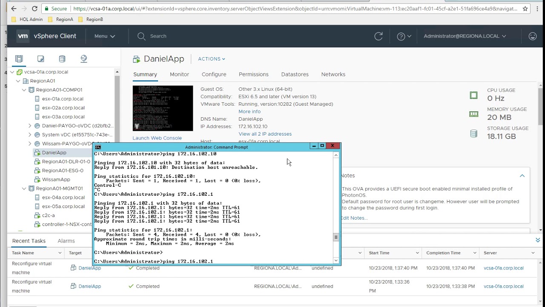Open the RegionA bookmark folder
Screen dimensions: 545x307
[x=60, y=19]
